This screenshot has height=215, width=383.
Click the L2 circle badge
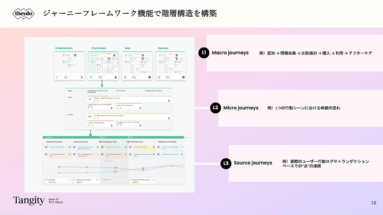[x=215, y=108]
